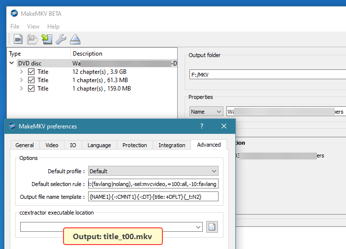
Task: Click the Open files video icon in toolbar
Action: click(18, 39)
